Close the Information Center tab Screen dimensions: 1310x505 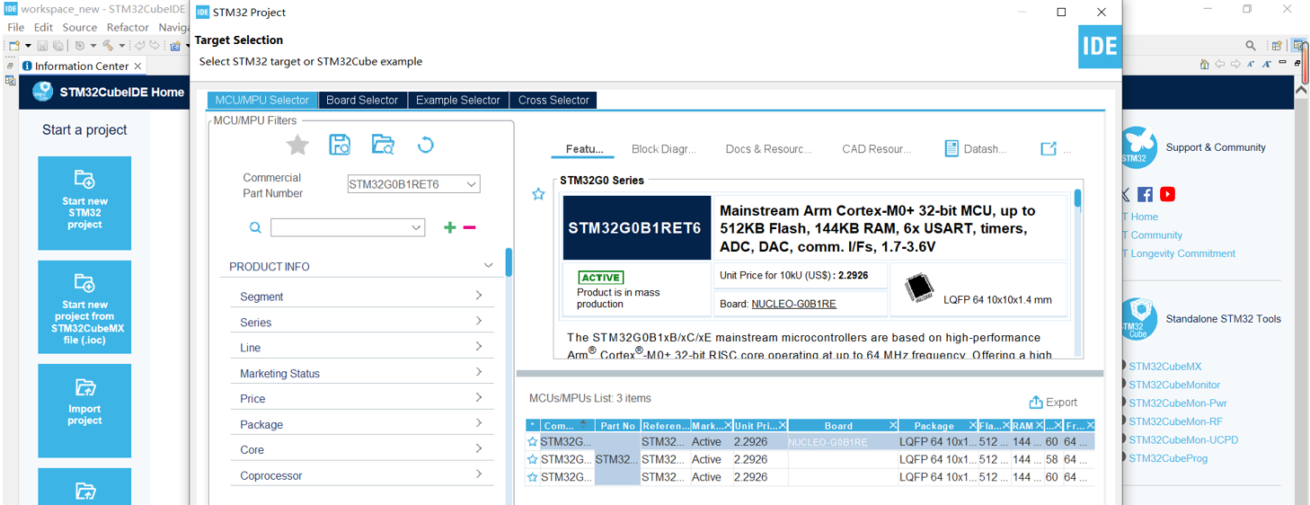137,66
